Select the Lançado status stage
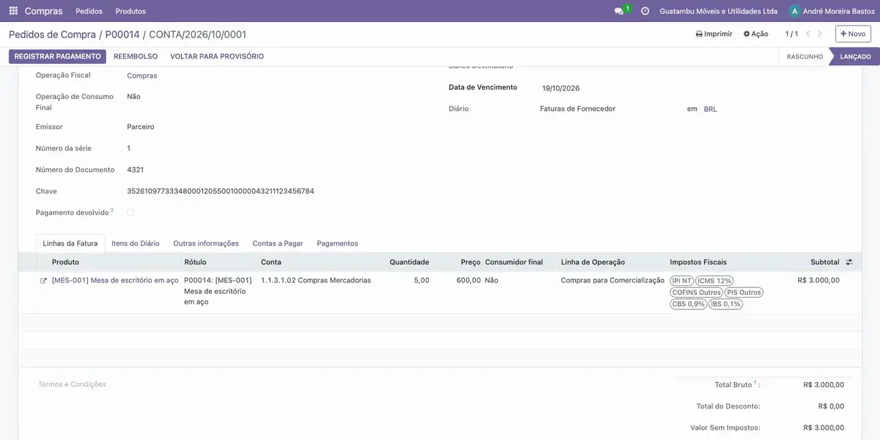This screenshot has height=440, width=880. 855,56
